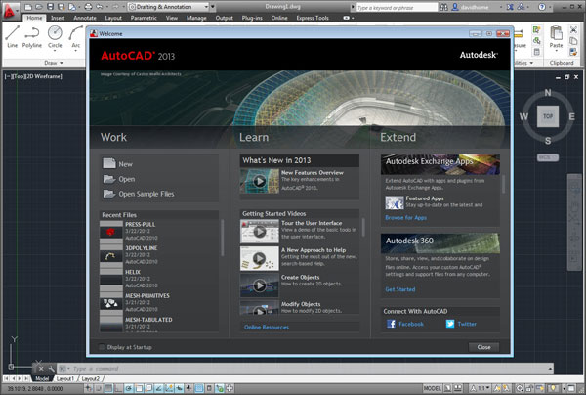Click Open in the Work panel
This screenshot has width=586, height=395.
[x=127, y=179]
